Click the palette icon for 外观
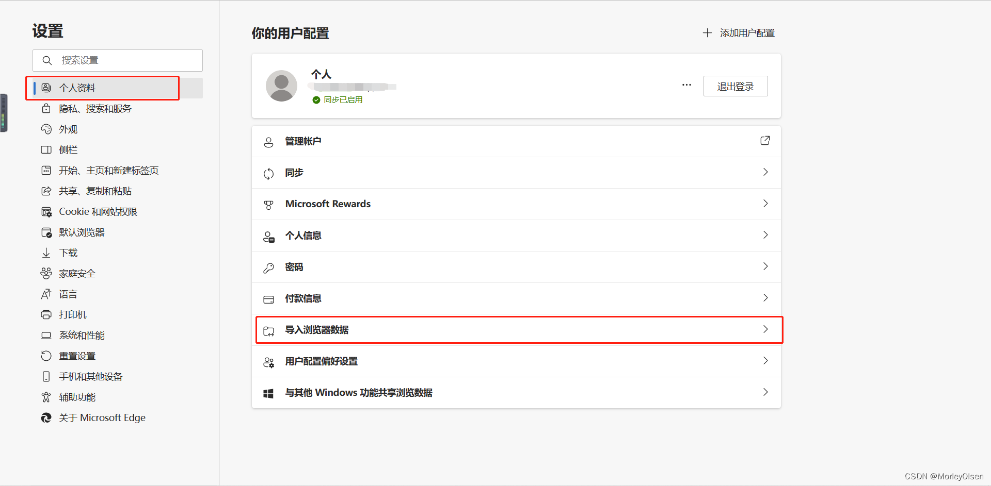The image size is (991, 486). click(46, 129)
